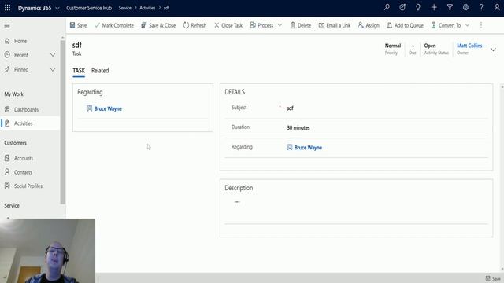Open Bruce Wayne link in DETAILS section
The width and height of the screenshot is (504, 283).
[x=308, y=148]
